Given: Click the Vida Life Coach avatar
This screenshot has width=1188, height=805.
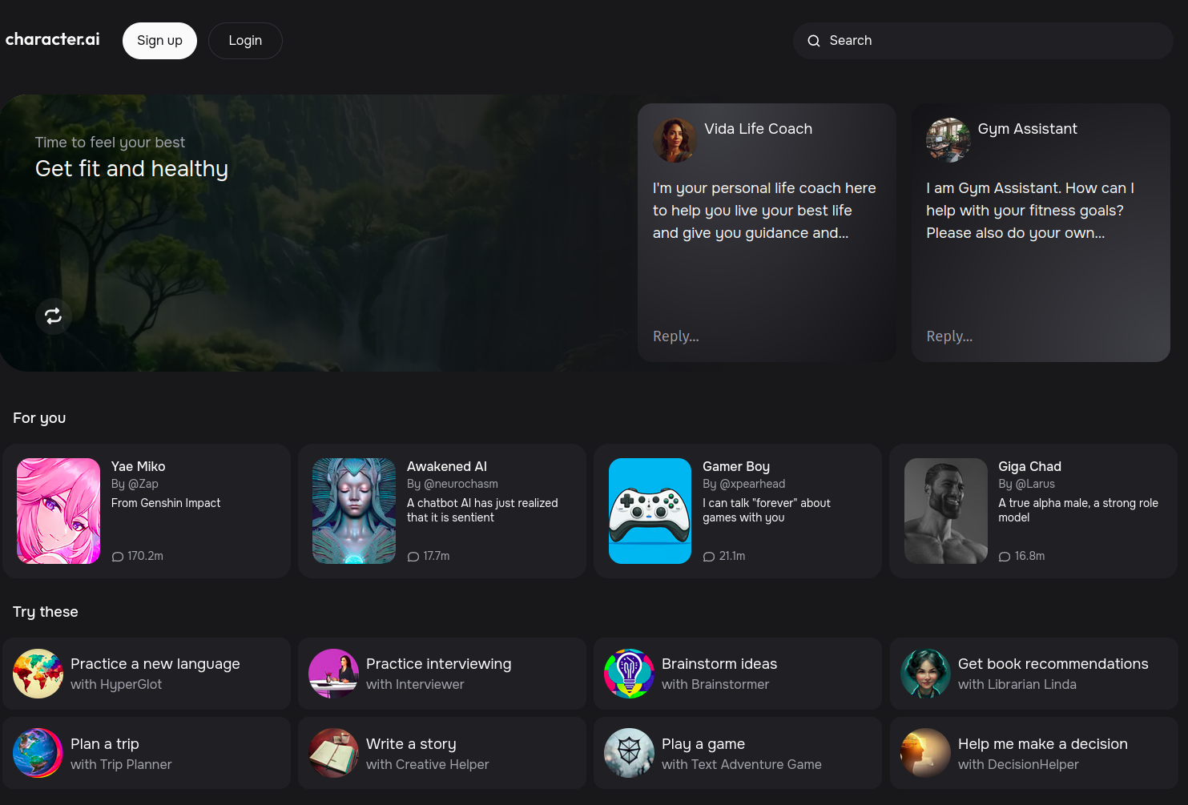Looking at the screenshot, I should 674,140.
